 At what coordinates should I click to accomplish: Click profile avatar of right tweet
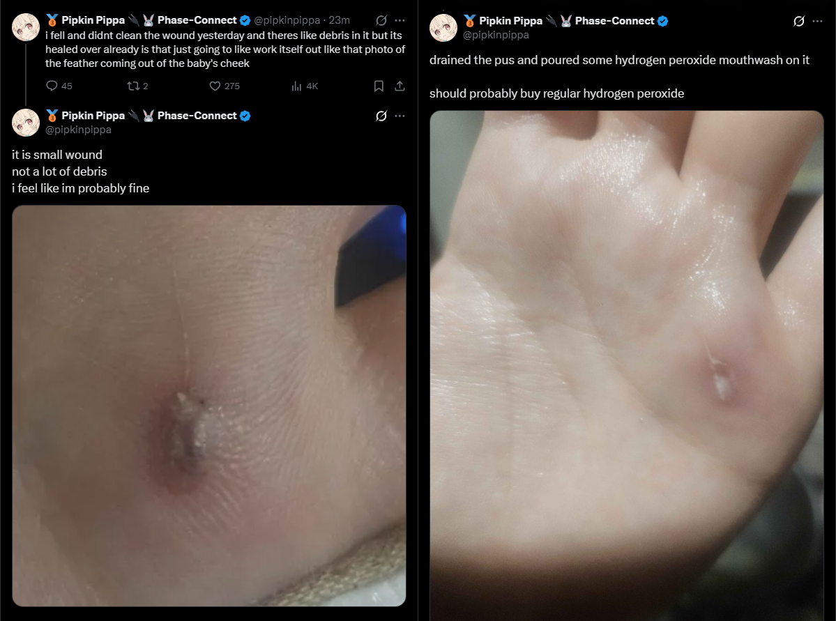click(443, 28)
